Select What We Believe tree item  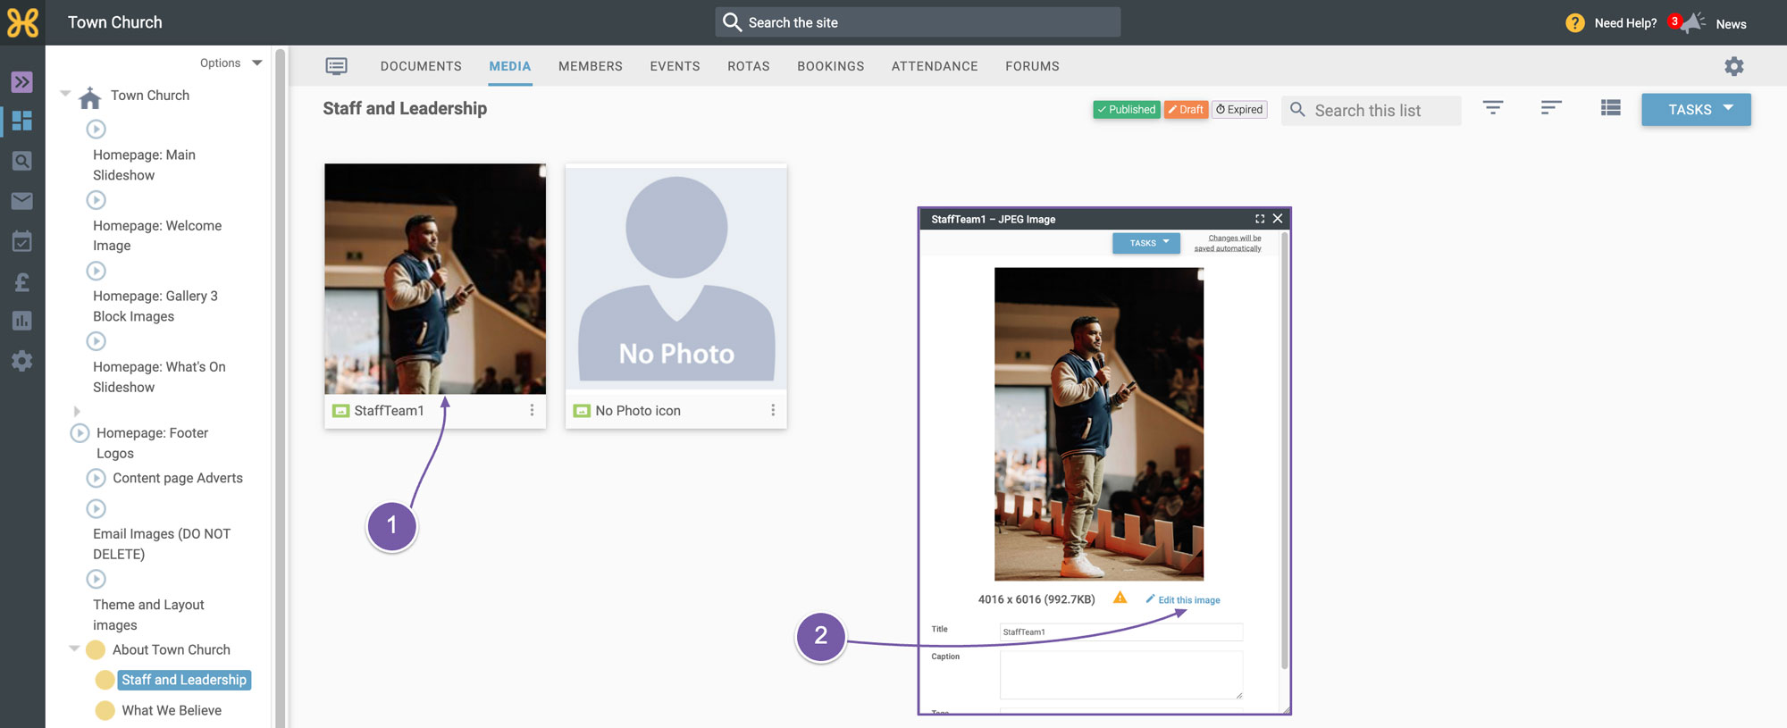tap(172, 711)
